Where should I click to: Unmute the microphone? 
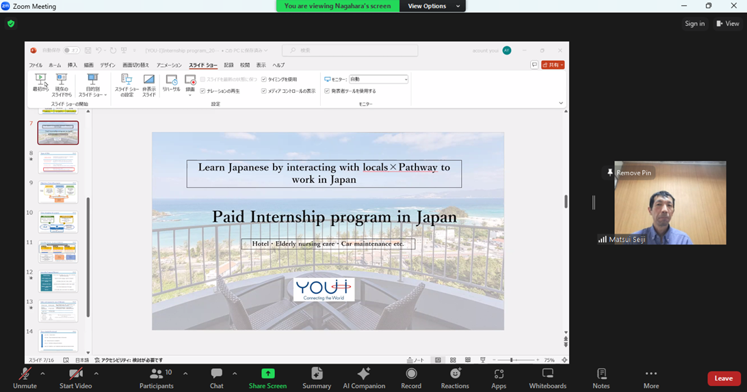point(25,378)
